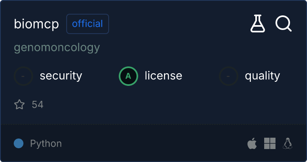Click the Python language label
Viewport: 307px width, 162px height.
pyautogui.click(x=46, y=143)
